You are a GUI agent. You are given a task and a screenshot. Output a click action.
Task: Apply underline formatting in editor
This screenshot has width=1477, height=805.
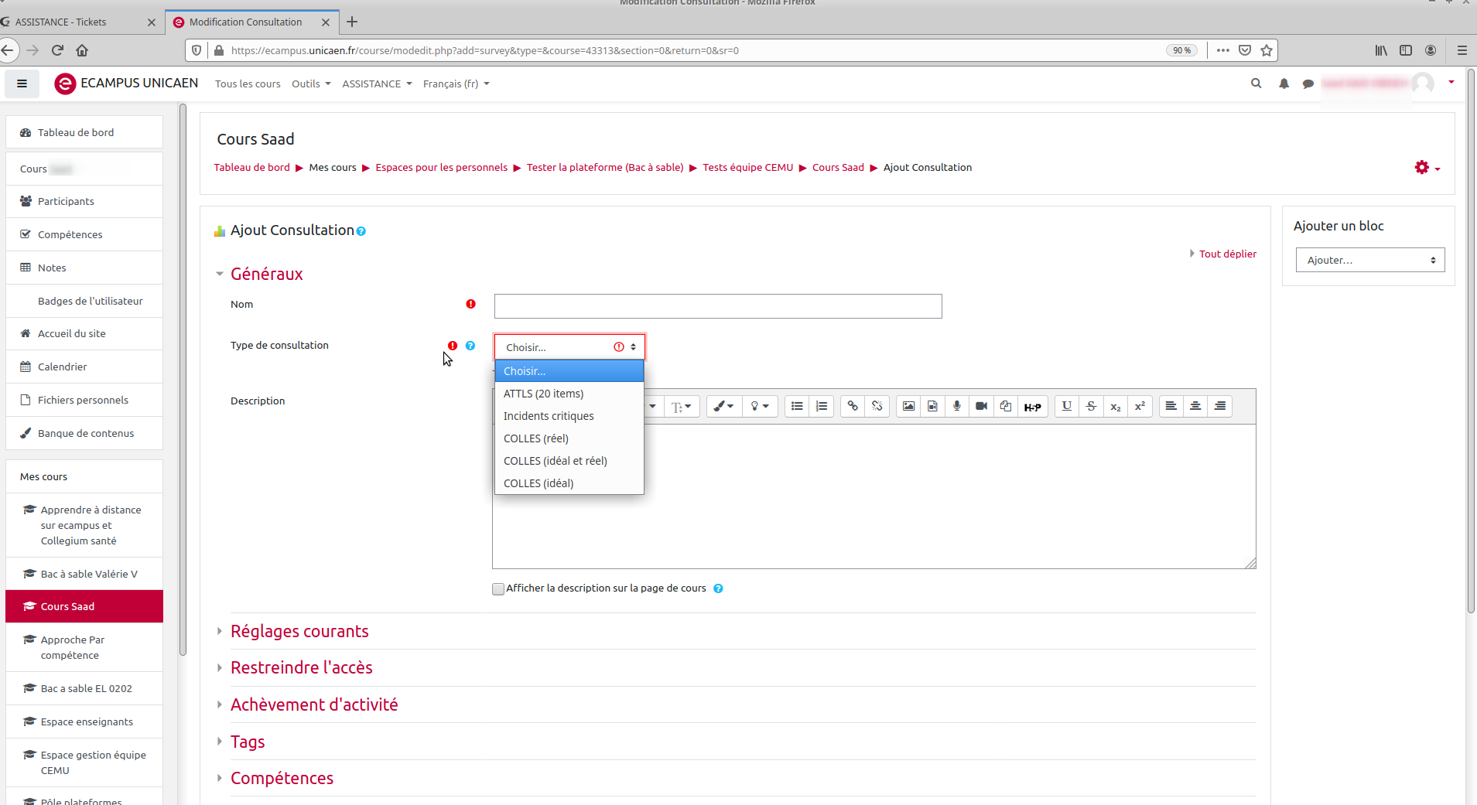click(x=1067, y=407)
